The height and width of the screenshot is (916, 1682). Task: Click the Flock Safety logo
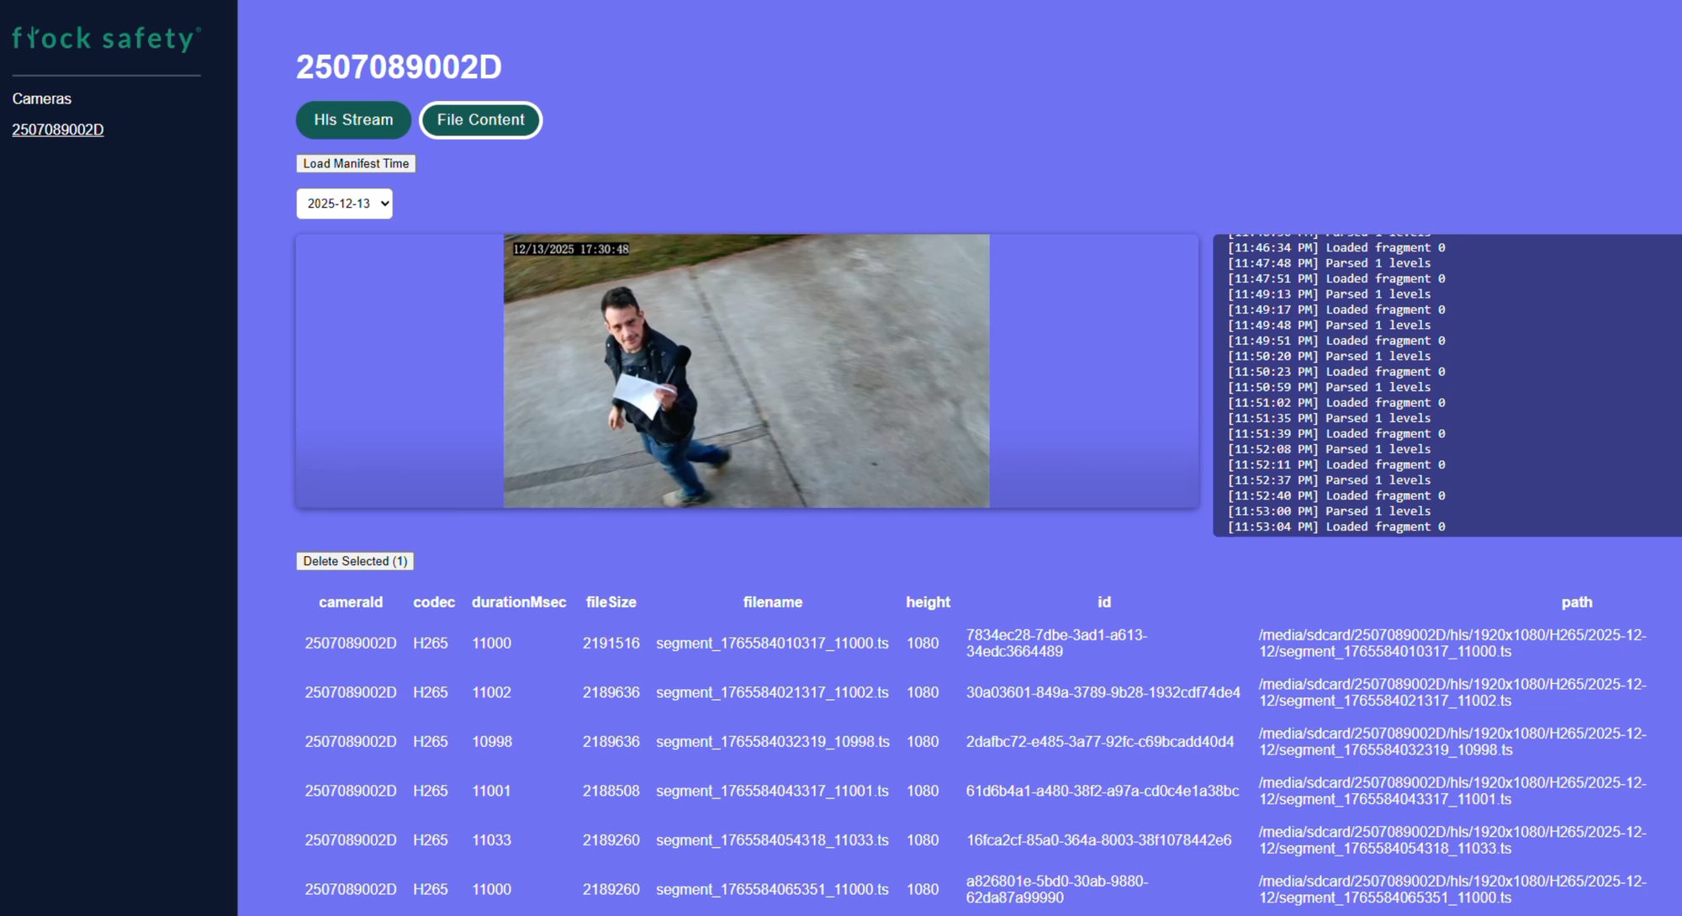pyautogui.click(x=106, y=39)
